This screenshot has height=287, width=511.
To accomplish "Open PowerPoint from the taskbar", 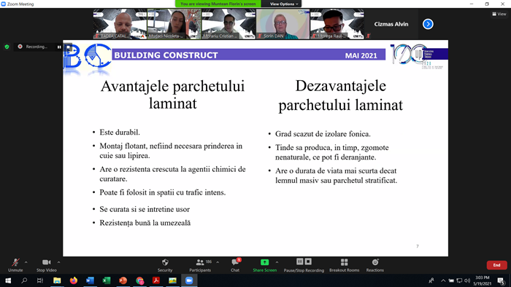I will click(x=123, y=280).
